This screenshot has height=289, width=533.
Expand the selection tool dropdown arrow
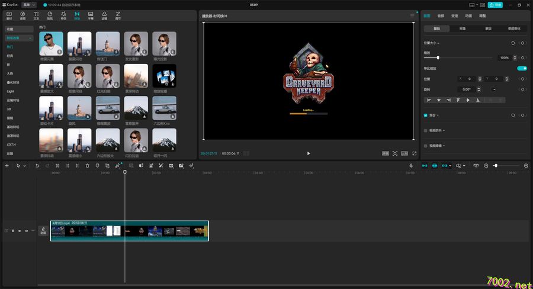point(25,166)
